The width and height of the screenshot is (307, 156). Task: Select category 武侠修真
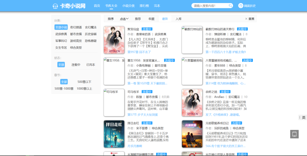point(61,34)
